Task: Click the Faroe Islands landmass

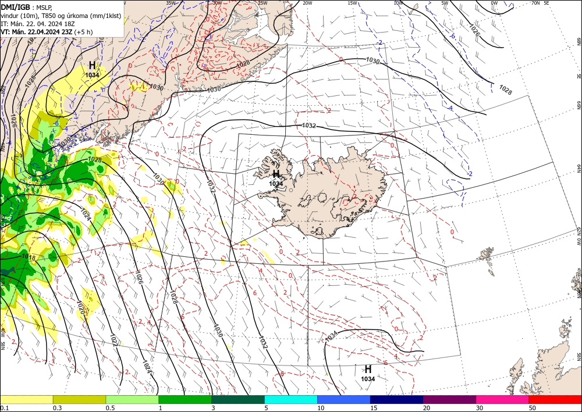Action: click(488, 260)
